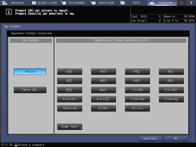
Task: Click the Lav.Riserv. counter
Action: point(146,20)
